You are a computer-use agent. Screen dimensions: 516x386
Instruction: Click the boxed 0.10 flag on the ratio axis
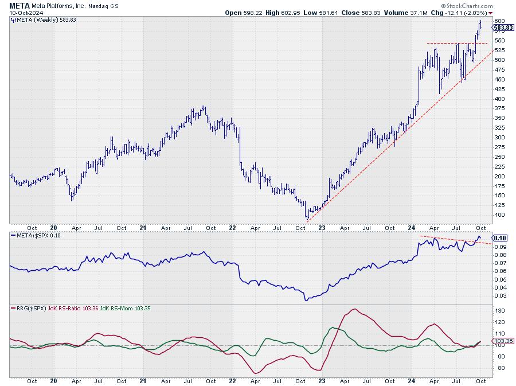click(501, 238)
